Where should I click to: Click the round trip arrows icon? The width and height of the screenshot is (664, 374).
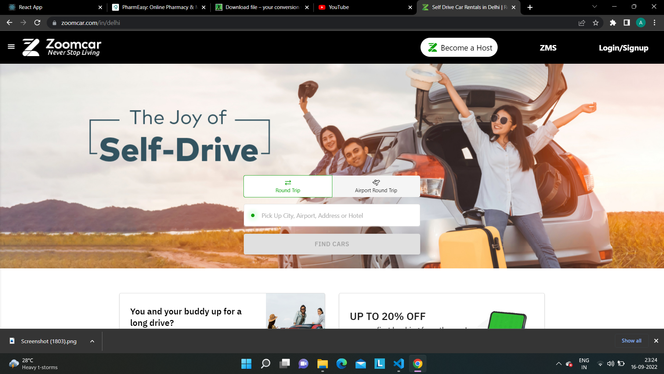288,182
